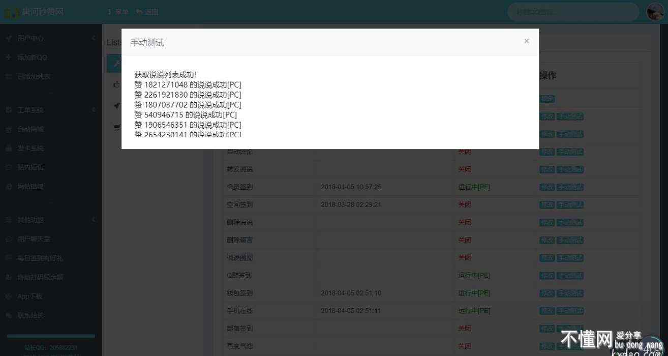Image resolution: width=668 pixels, height=356 pixels.
Task: Click the envelope icon beside 站内短信
Action: click(9, 167)
